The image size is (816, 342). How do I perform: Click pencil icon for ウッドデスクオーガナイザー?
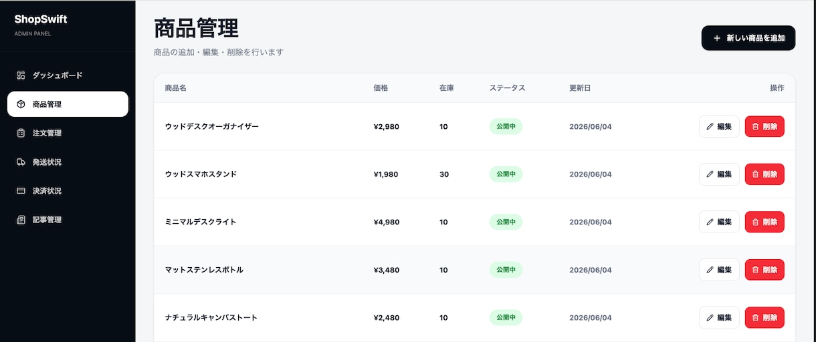tap(710, 126)
